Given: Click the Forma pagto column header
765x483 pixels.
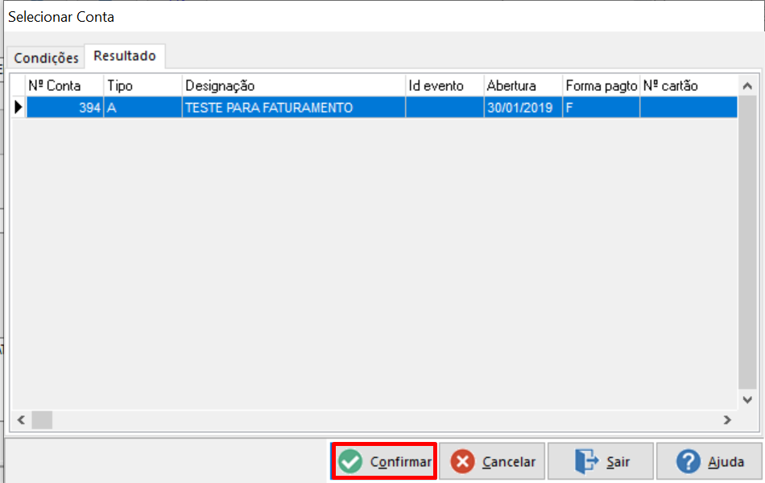Looking at the screenshot, I should (x=601, y=86).
